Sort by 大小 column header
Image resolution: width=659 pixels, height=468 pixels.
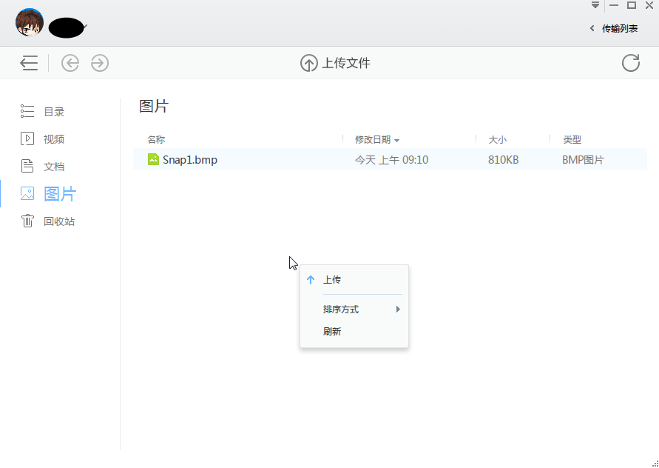click(497, 139)
